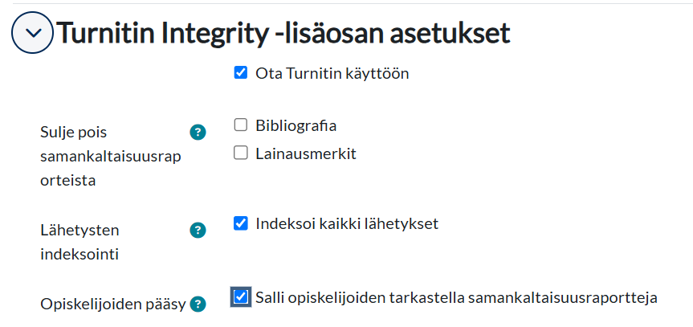This screenshot has width=693, height=327.
Task: Enable the Bibliografia exclusion checkbox
Action: (240, 125)
